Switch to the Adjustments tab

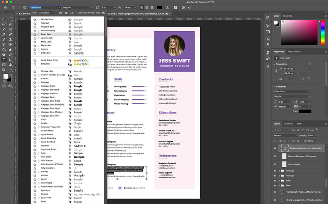pyautogui.click(x=294, y=51)
